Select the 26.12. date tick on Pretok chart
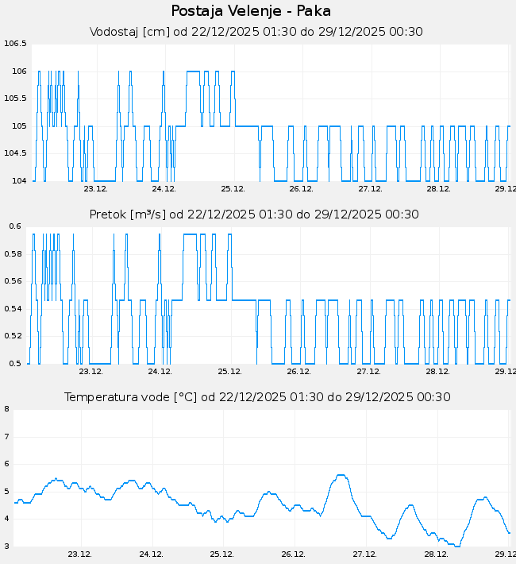The width and height of the screenshot is (516, 564). point(298,372)
